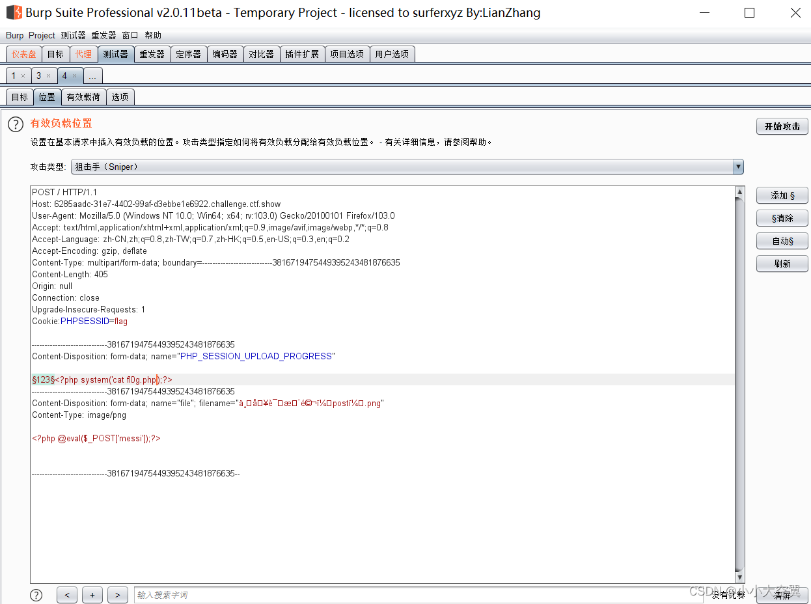
Task: Close Intruder tab 4 with its x
Action: 74,76
